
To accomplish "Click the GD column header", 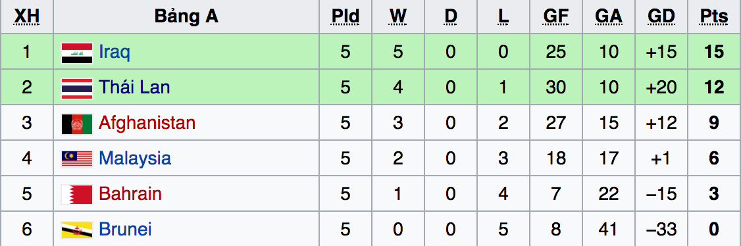I will tap(661, 17).
